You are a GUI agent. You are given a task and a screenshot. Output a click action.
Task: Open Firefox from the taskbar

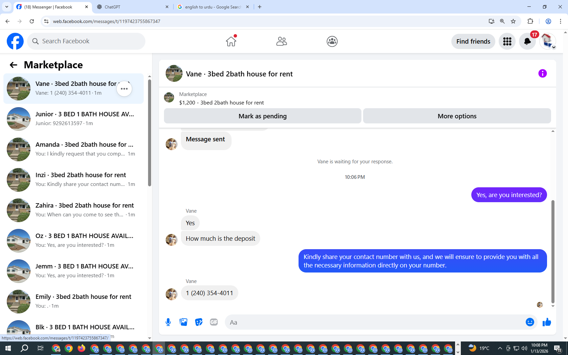(x=81, y=348)
